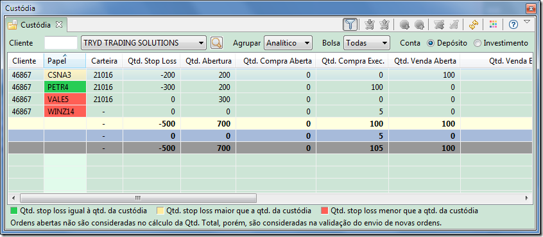Sort by Qtd. Stop Loss column header

(x=151, y=60)
